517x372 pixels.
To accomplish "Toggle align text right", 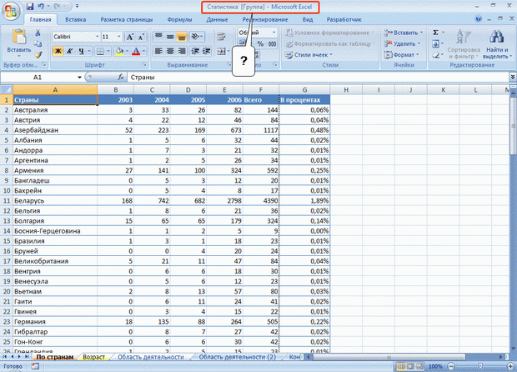I will coord(181,51).
